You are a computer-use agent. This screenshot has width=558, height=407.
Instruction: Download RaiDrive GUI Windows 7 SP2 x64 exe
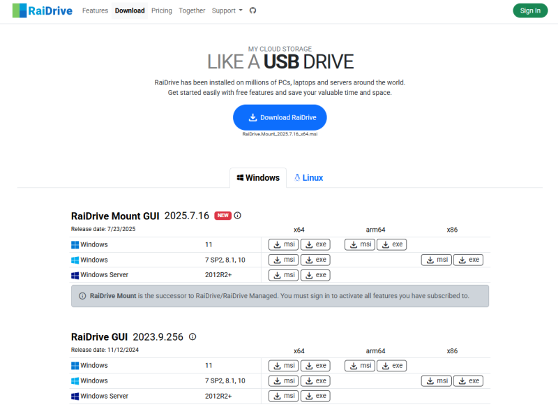tap(316, 381)
